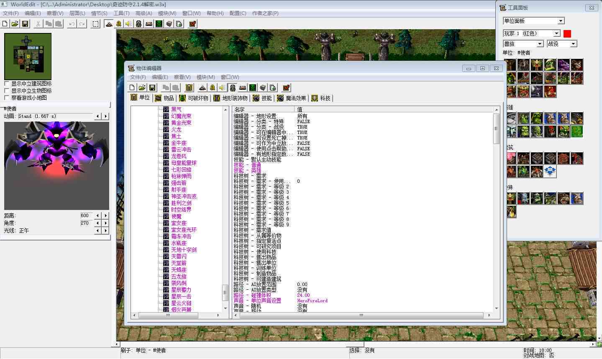Click Test map icon in WorldEdit toolbar

[192, 24]
